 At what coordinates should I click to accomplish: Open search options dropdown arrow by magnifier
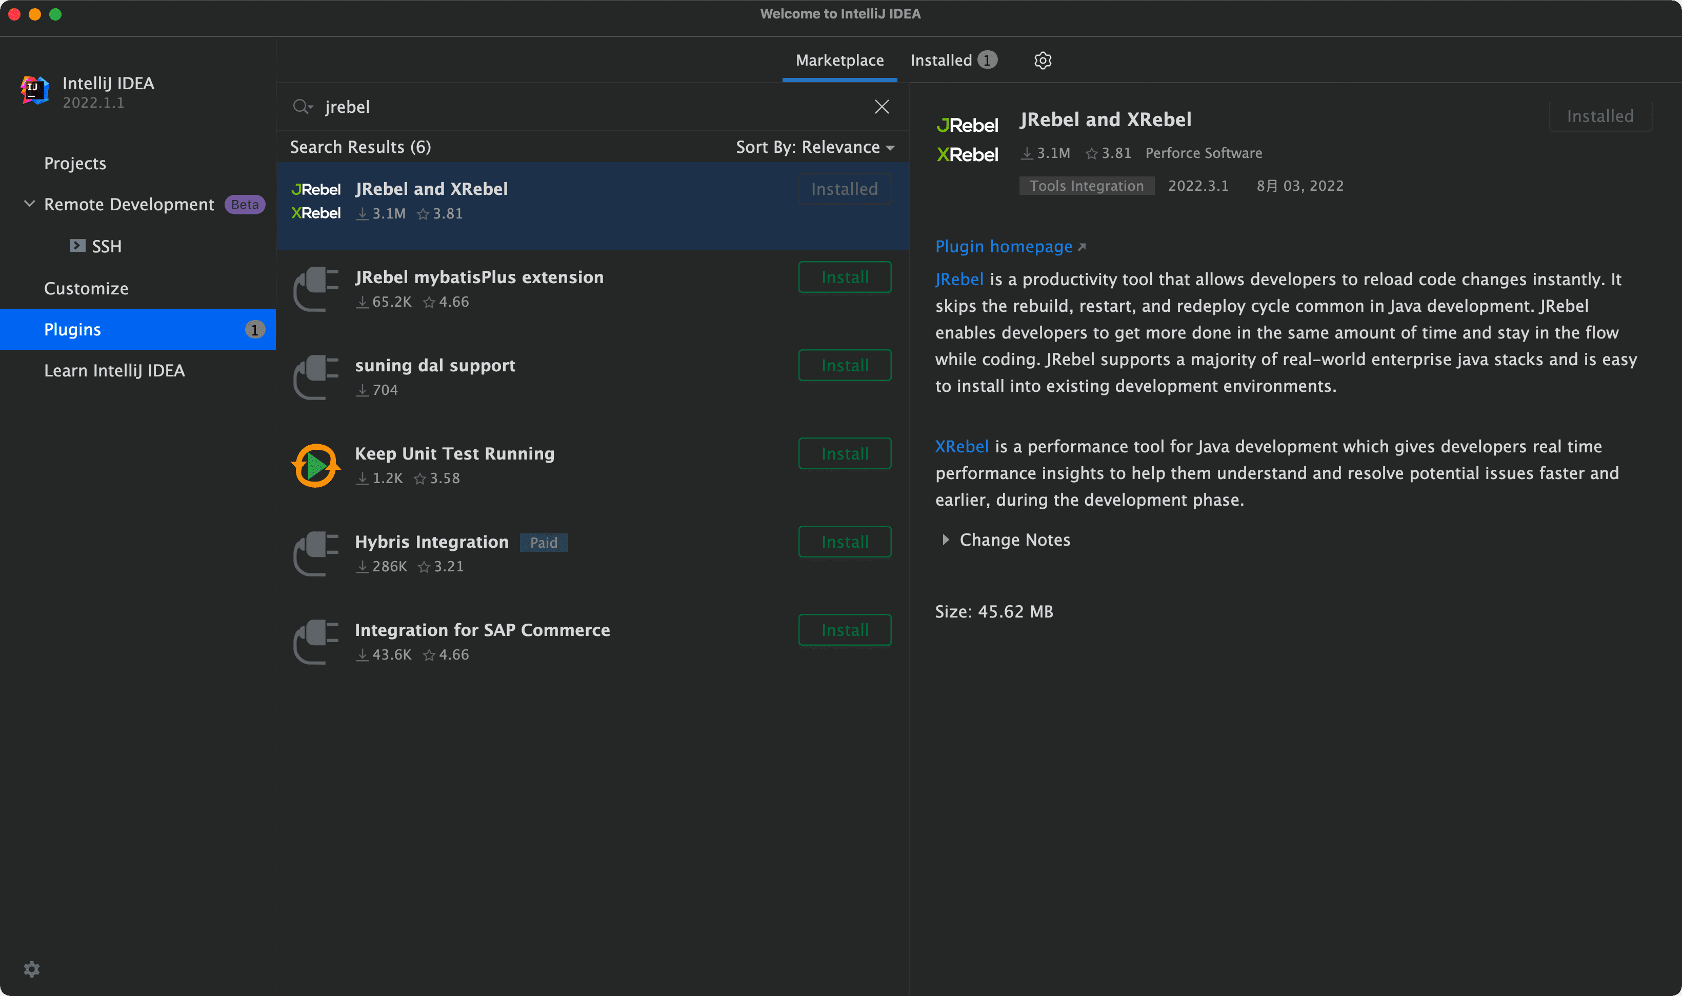tap(311, 107)
